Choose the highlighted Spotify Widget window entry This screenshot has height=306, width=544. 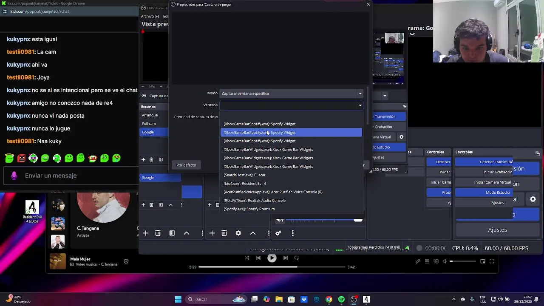[x=292, y=133]
